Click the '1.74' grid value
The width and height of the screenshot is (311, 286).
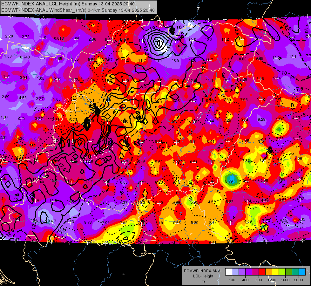(7, 77)
